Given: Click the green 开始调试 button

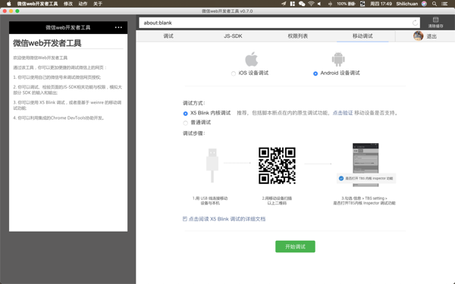Looking at the screenshot, I should tap(295, 246).
